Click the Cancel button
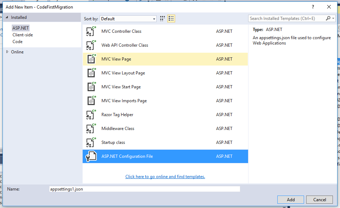The image size is (340, 208). [319, 199]
